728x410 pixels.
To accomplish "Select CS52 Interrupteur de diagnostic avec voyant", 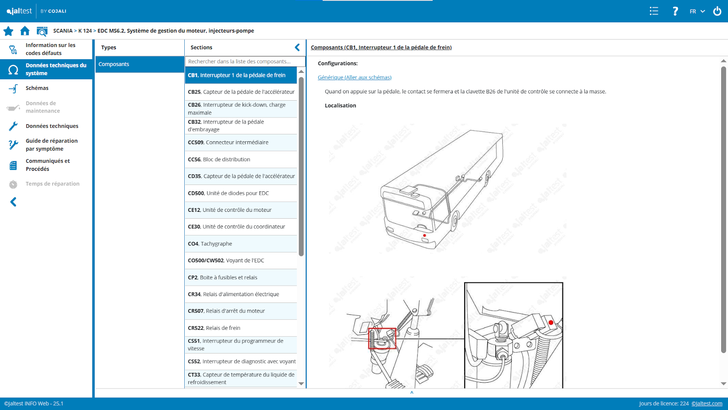I will (241, 362).
